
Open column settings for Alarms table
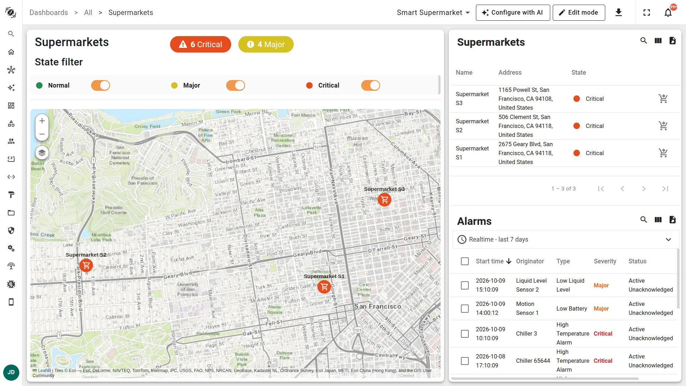tap(658, 220)
